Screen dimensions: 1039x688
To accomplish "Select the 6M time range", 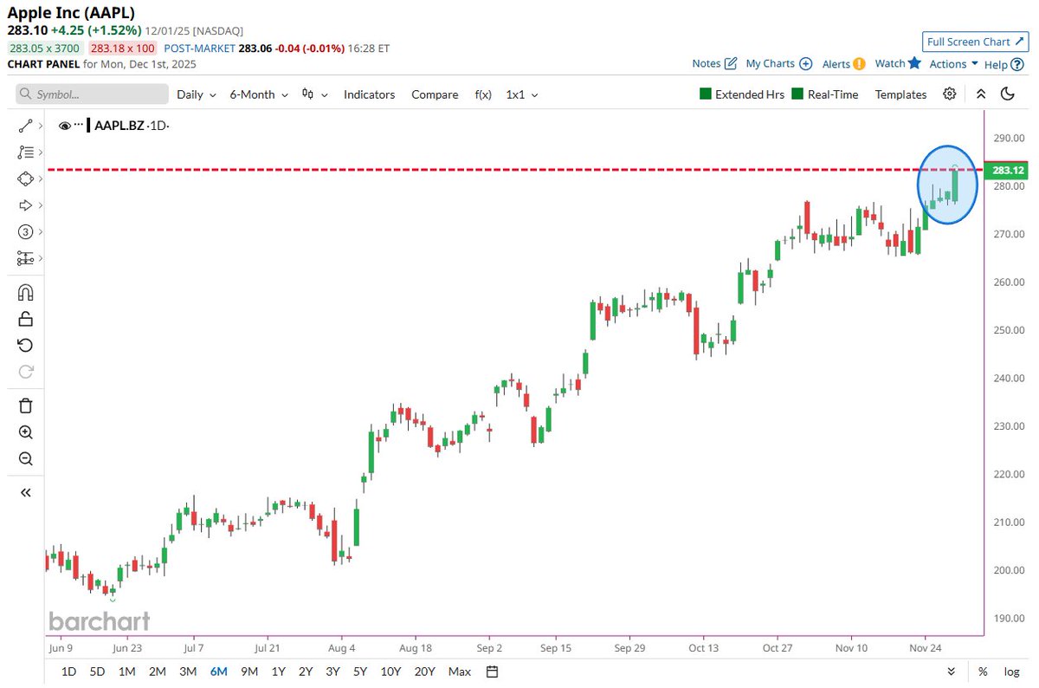I will pyautogui.click(x=218, y=672).
